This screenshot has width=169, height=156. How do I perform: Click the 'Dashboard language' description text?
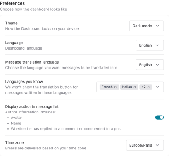[24, 48]
